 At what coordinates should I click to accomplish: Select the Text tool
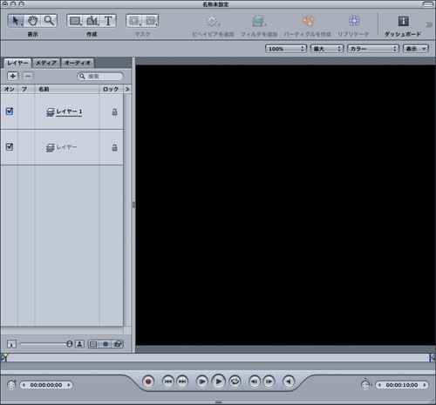[x=108, y=21]
